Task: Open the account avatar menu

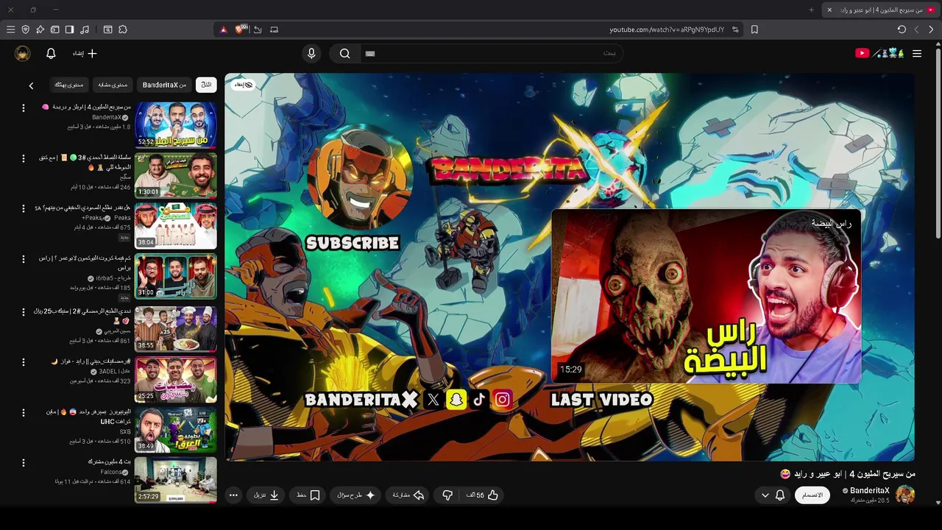Action: click(x=22, y=53)
